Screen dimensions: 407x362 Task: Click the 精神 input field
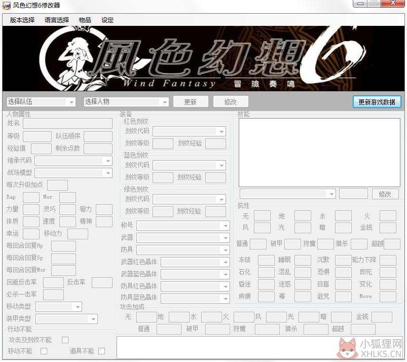[104, 222]
